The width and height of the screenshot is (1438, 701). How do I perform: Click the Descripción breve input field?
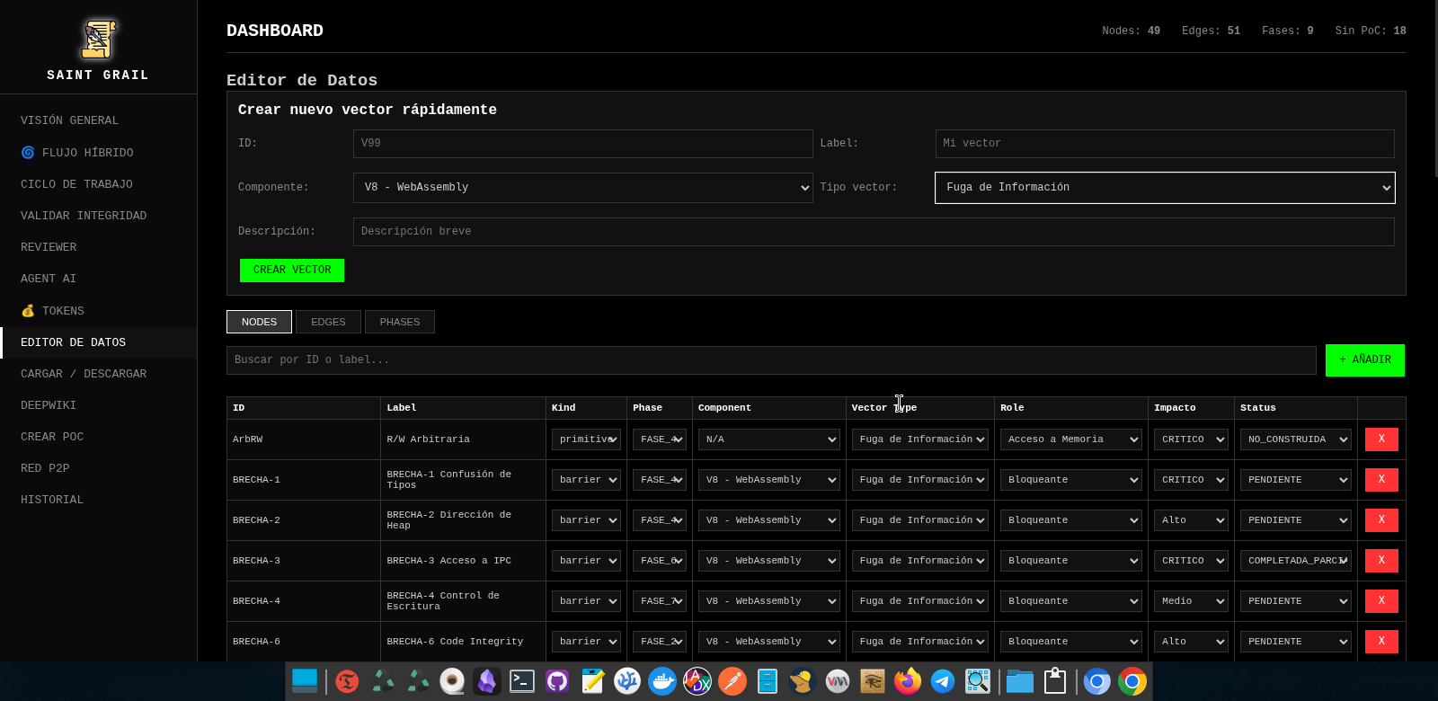pyautogui.click(x=874, y=232)
